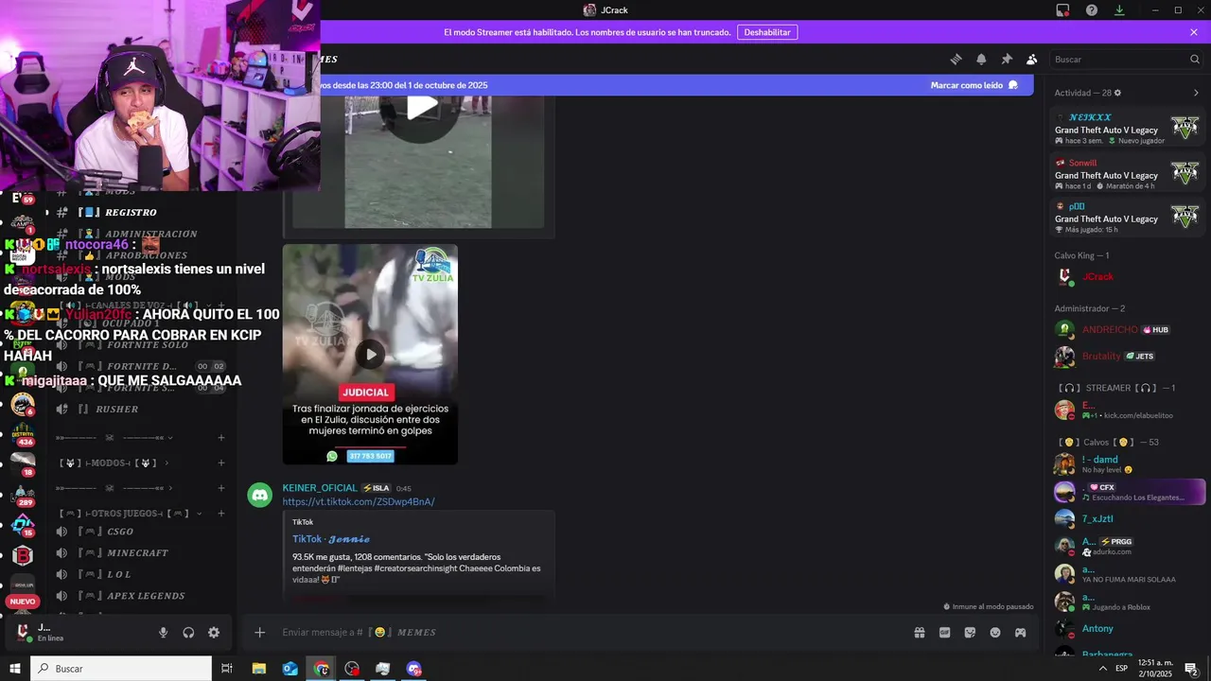The width and height of the screenshot is (1211, 681).
Task: Click KEINER_OFICIAL username
Action: point(320,488)
